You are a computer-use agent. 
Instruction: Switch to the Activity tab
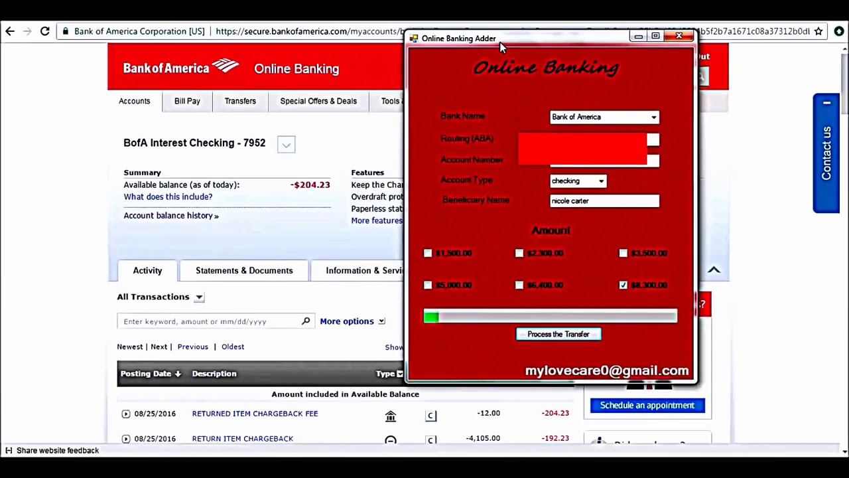pyautogui.click(x=147, y=271)
